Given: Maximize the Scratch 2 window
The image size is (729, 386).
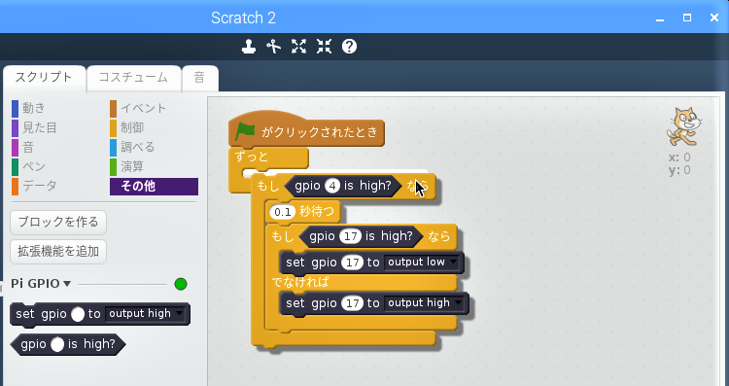Looking at the screenshot, I should (686, 18).
